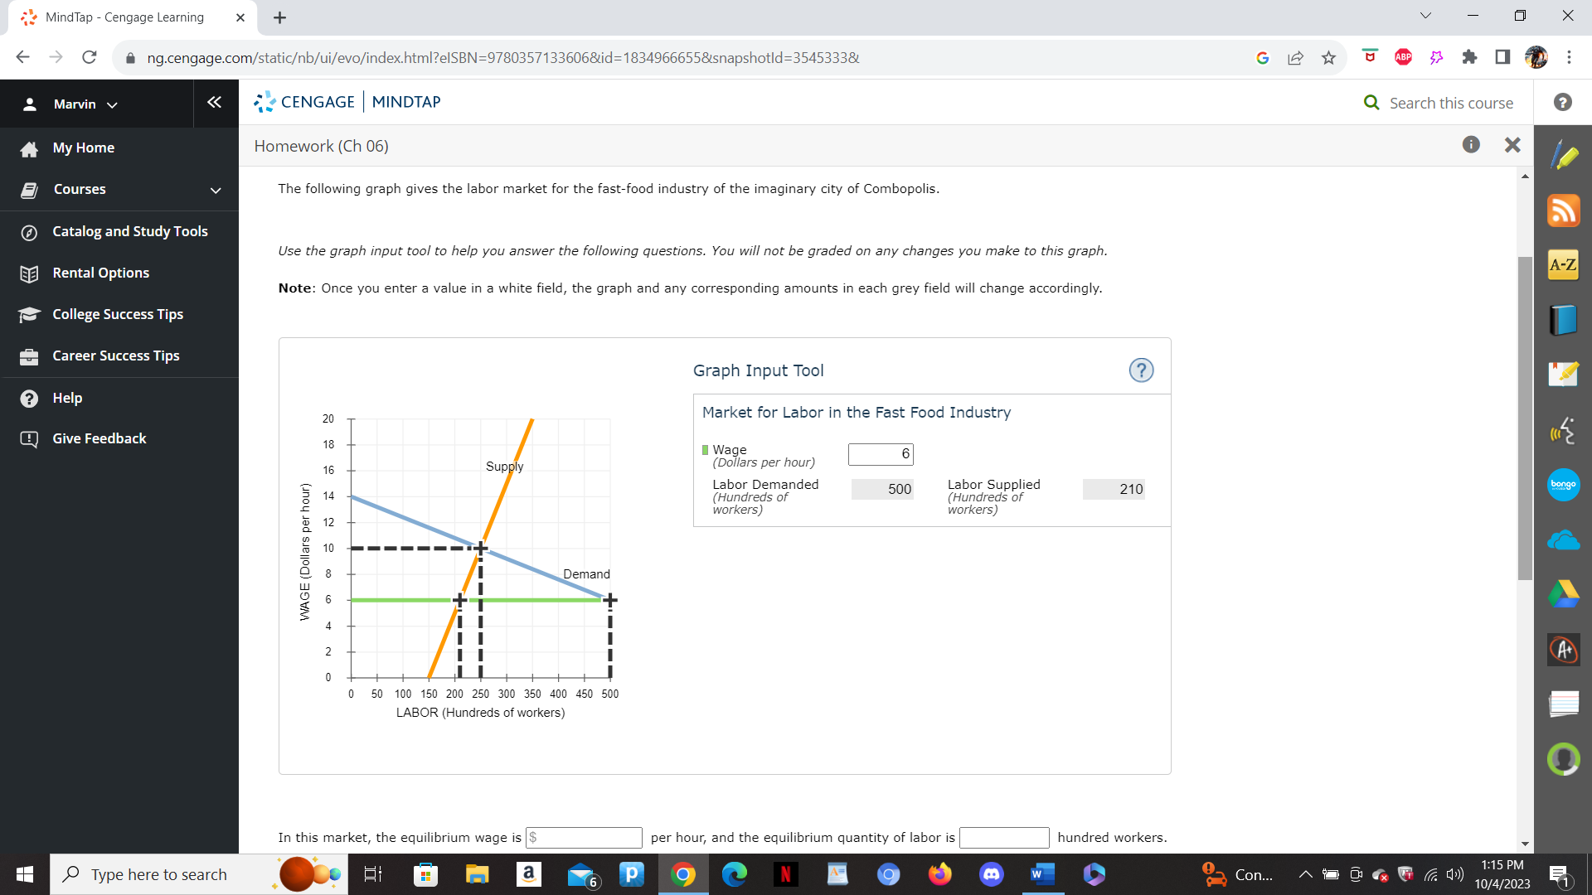This screenshot has height=895, width=1592.
Task: Open My Home from the sidebar
Action: click(x=83, y=148)
